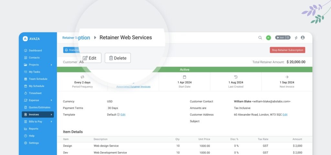Click the Avaza logo icon
The image size is (331, 155).
click(25, 39)
